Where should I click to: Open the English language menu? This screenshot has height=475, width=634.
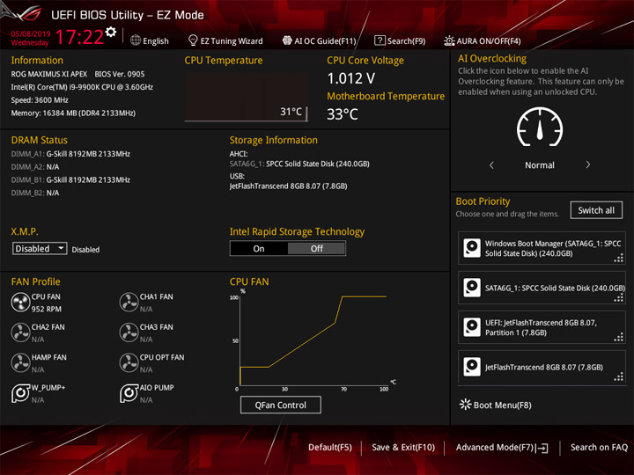[150, 40]
